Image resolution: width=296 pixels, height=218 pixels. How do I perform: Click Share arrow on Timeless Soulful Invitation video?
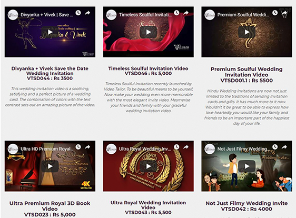pyautogui.click(x=186, y=13)
